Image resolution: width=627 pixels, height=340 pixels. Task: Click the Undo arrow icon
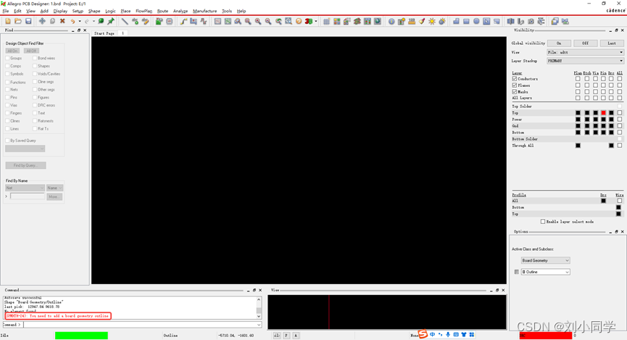tap(73, 22)
